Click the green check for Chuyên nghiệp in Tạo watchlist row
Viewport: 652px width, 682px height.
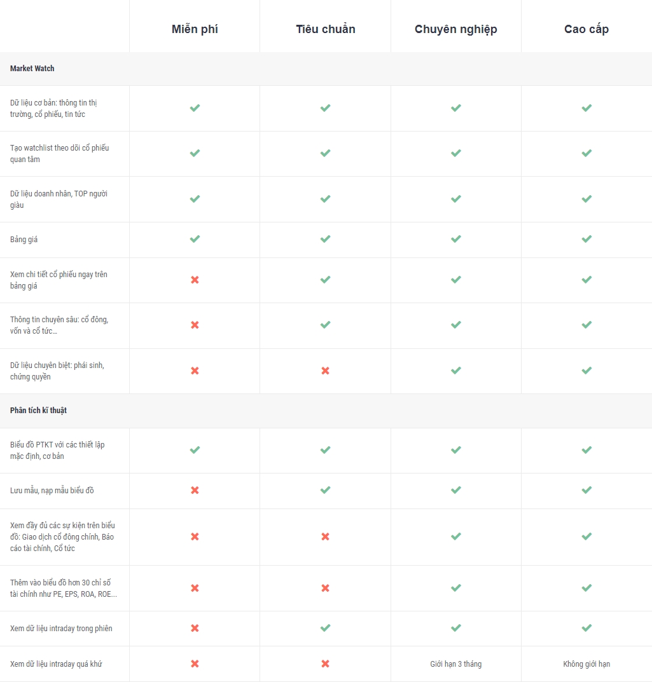point(455,153)
